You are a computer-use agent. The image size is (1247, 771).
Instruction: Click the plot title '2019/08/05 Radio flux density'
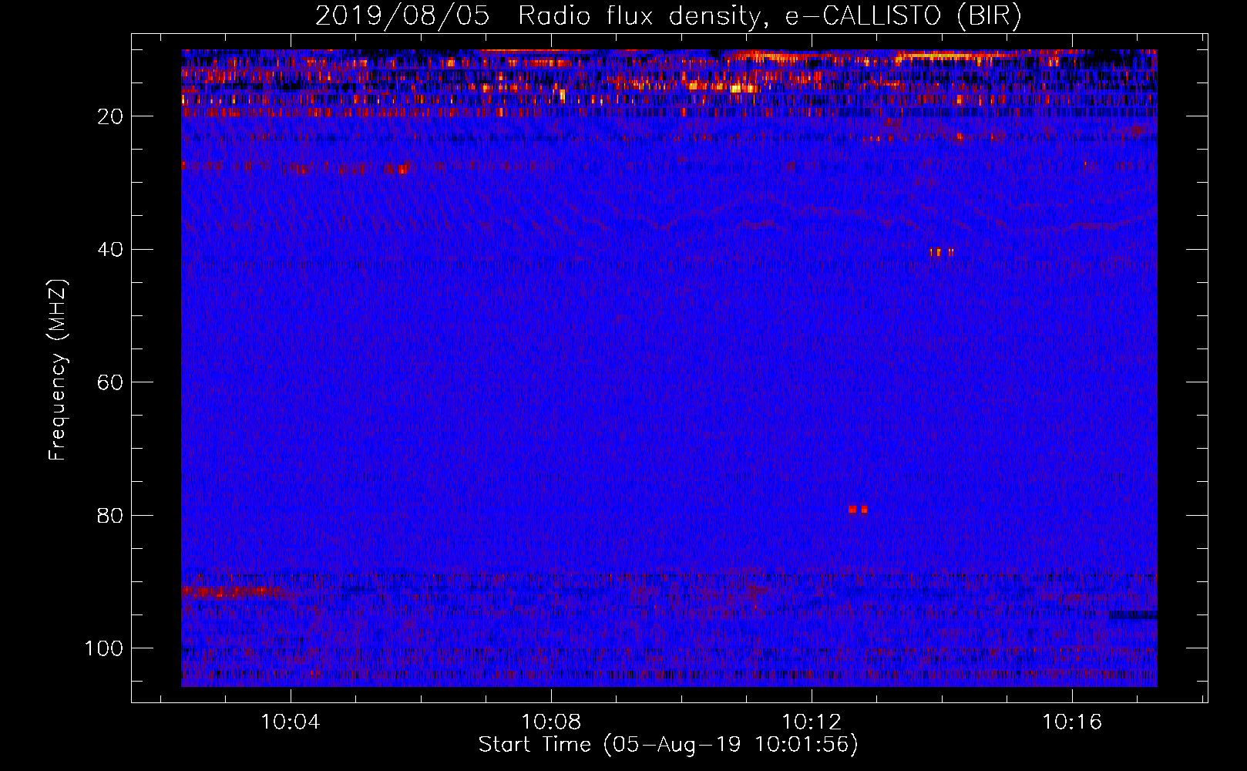tap(537, 15)
